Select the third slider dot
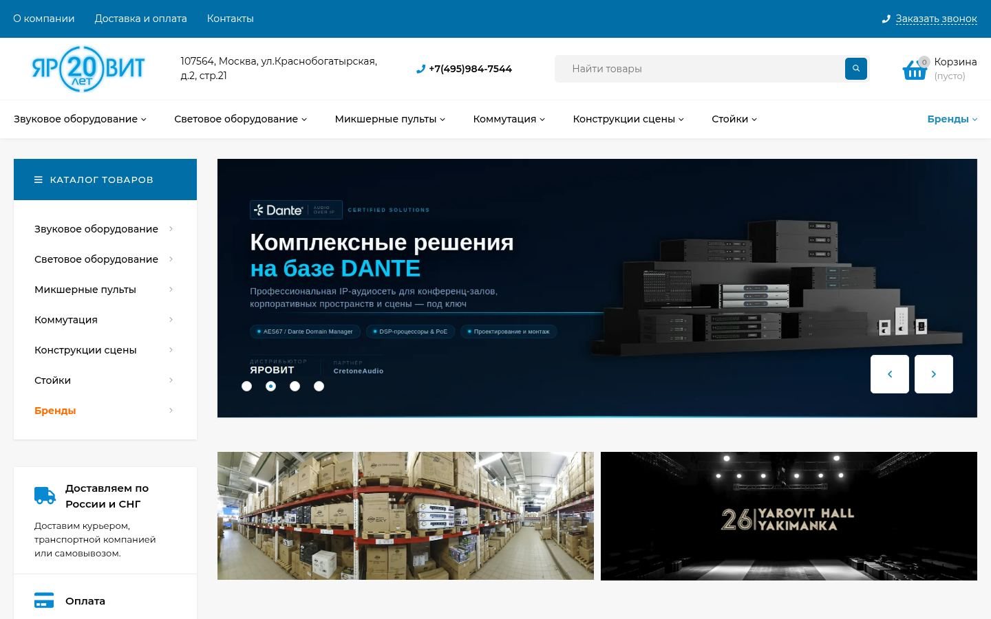Viewport: 991px width, 619px height. point(295,387)
